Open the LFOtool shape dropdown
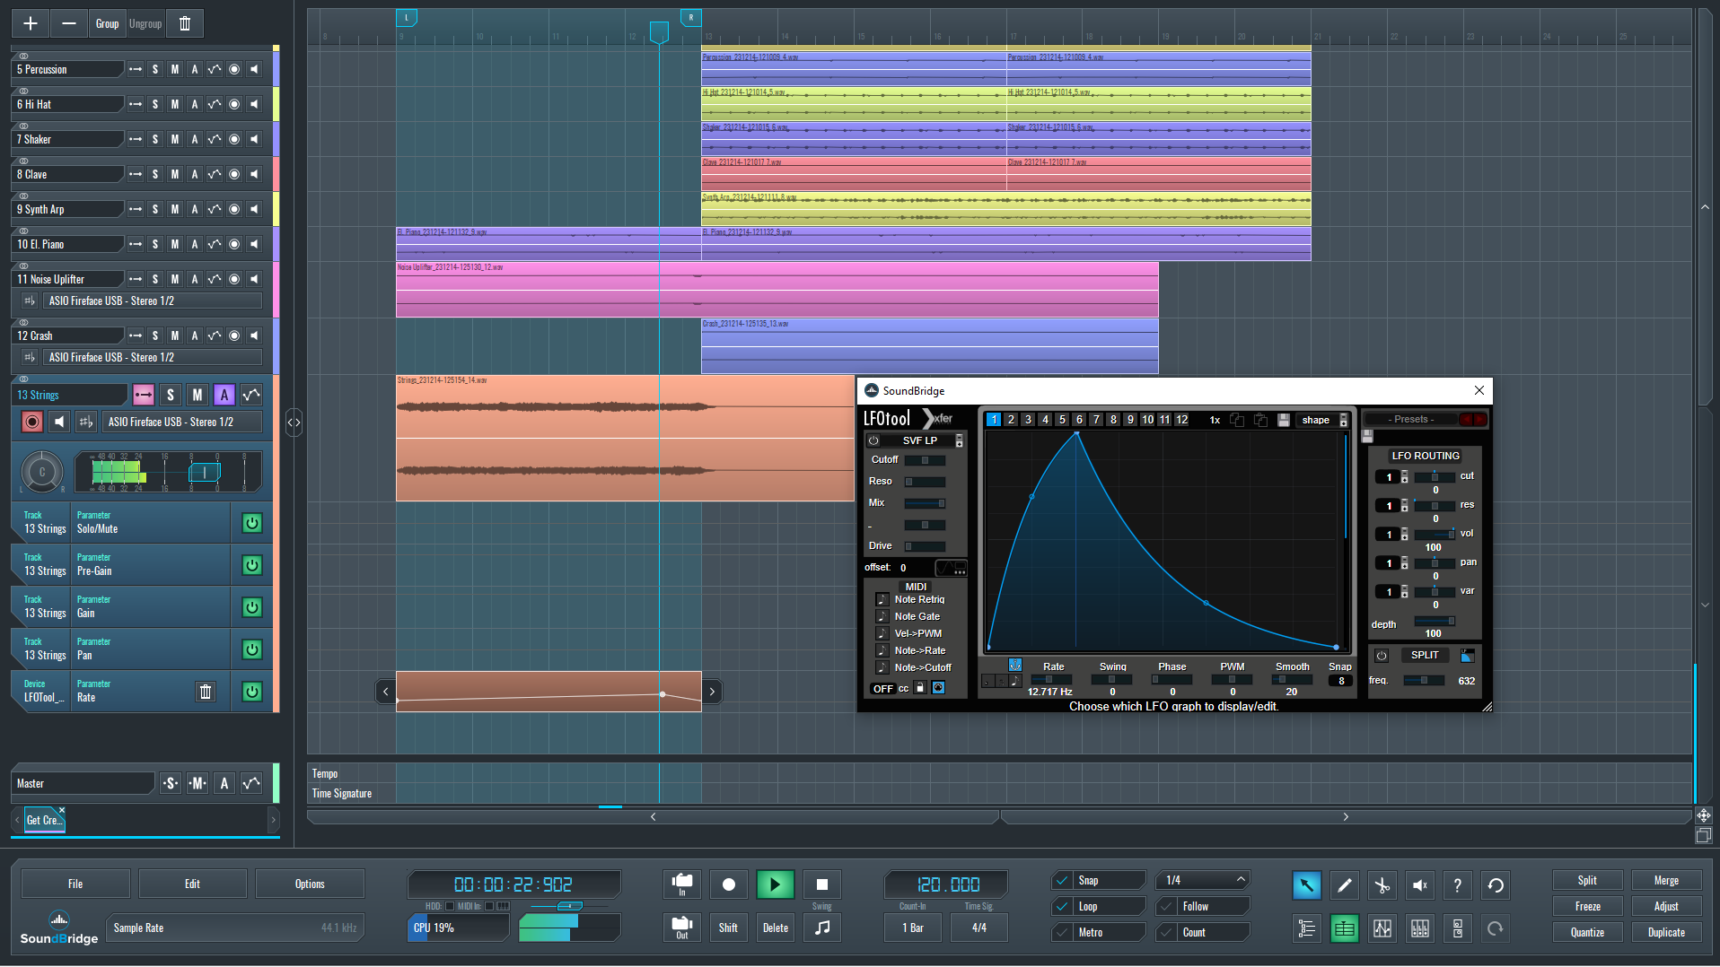This screenshot has height=967, width=1720. coord(1321,420)
